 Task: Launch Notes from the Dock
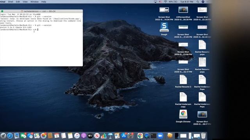point(70,136)
